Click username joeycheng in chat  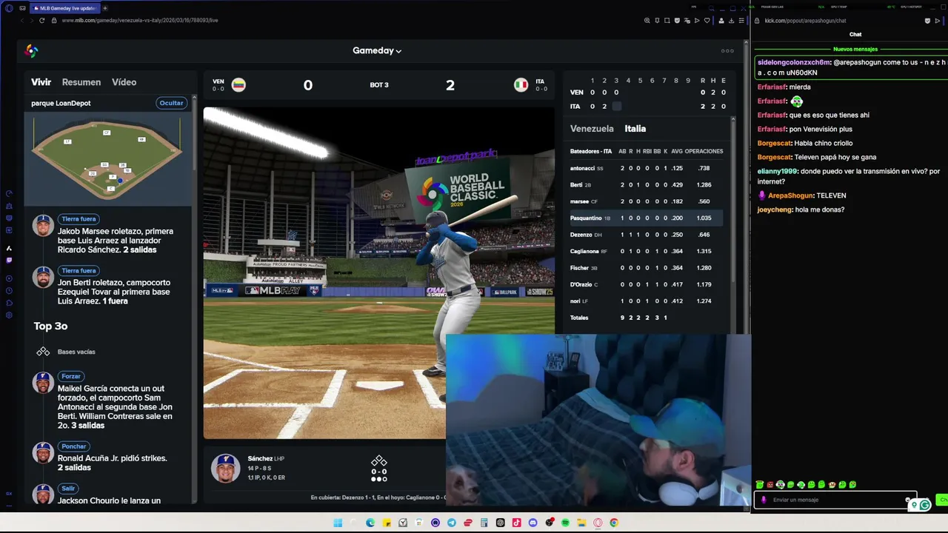(774, 209)
